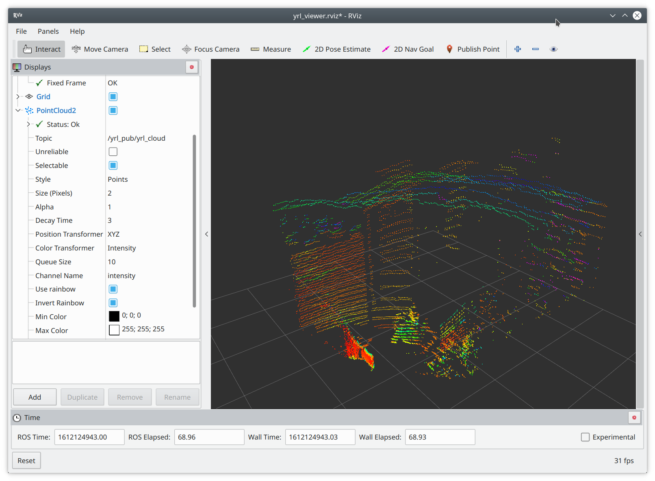Click the Fixed Frame OK value
Screen dimensions: 655x481
(x=113, y=83)
